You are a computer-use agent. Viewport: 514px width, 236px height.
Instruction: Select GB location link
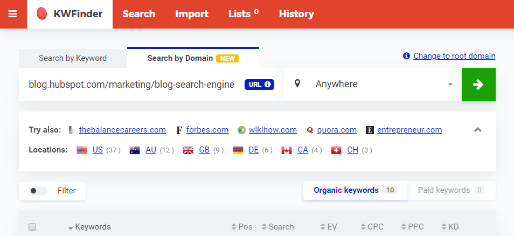coord(204,150)
